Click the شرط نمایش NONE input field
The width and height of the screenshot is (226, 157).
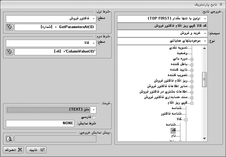pyautogui.click(x=40, y=123)
